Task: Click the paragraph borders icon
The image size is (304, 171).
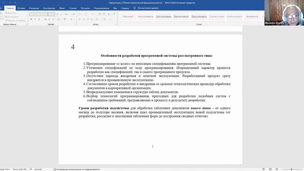Action: [x=110, y=19]
